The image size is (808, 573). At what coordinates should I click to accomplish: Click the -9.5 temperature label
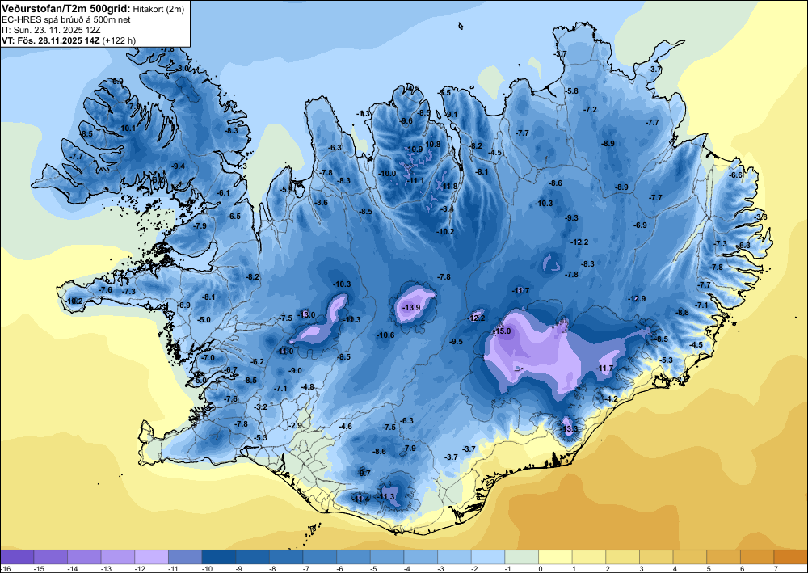tap(456, 342)
